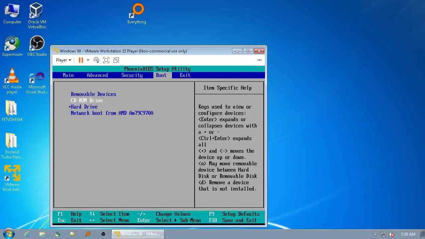Collapse the VMware toolbar with the double chevron
Image resolution: width=425 pixels, height=239 pixels.
[x=259, y=60]
